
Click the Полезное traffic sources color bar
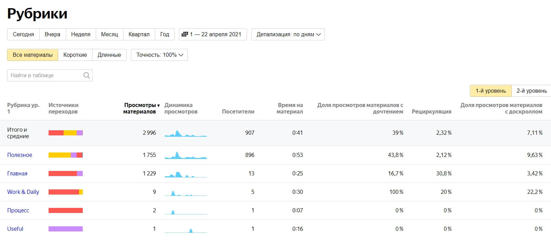66,155
